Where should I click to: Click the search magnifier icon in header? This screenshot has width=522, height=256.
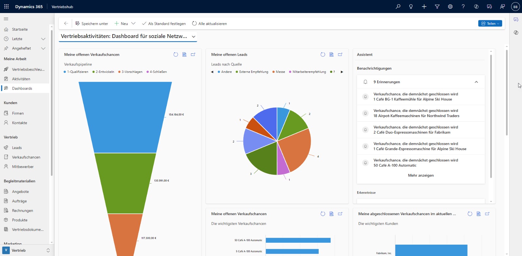pos(398,7)
